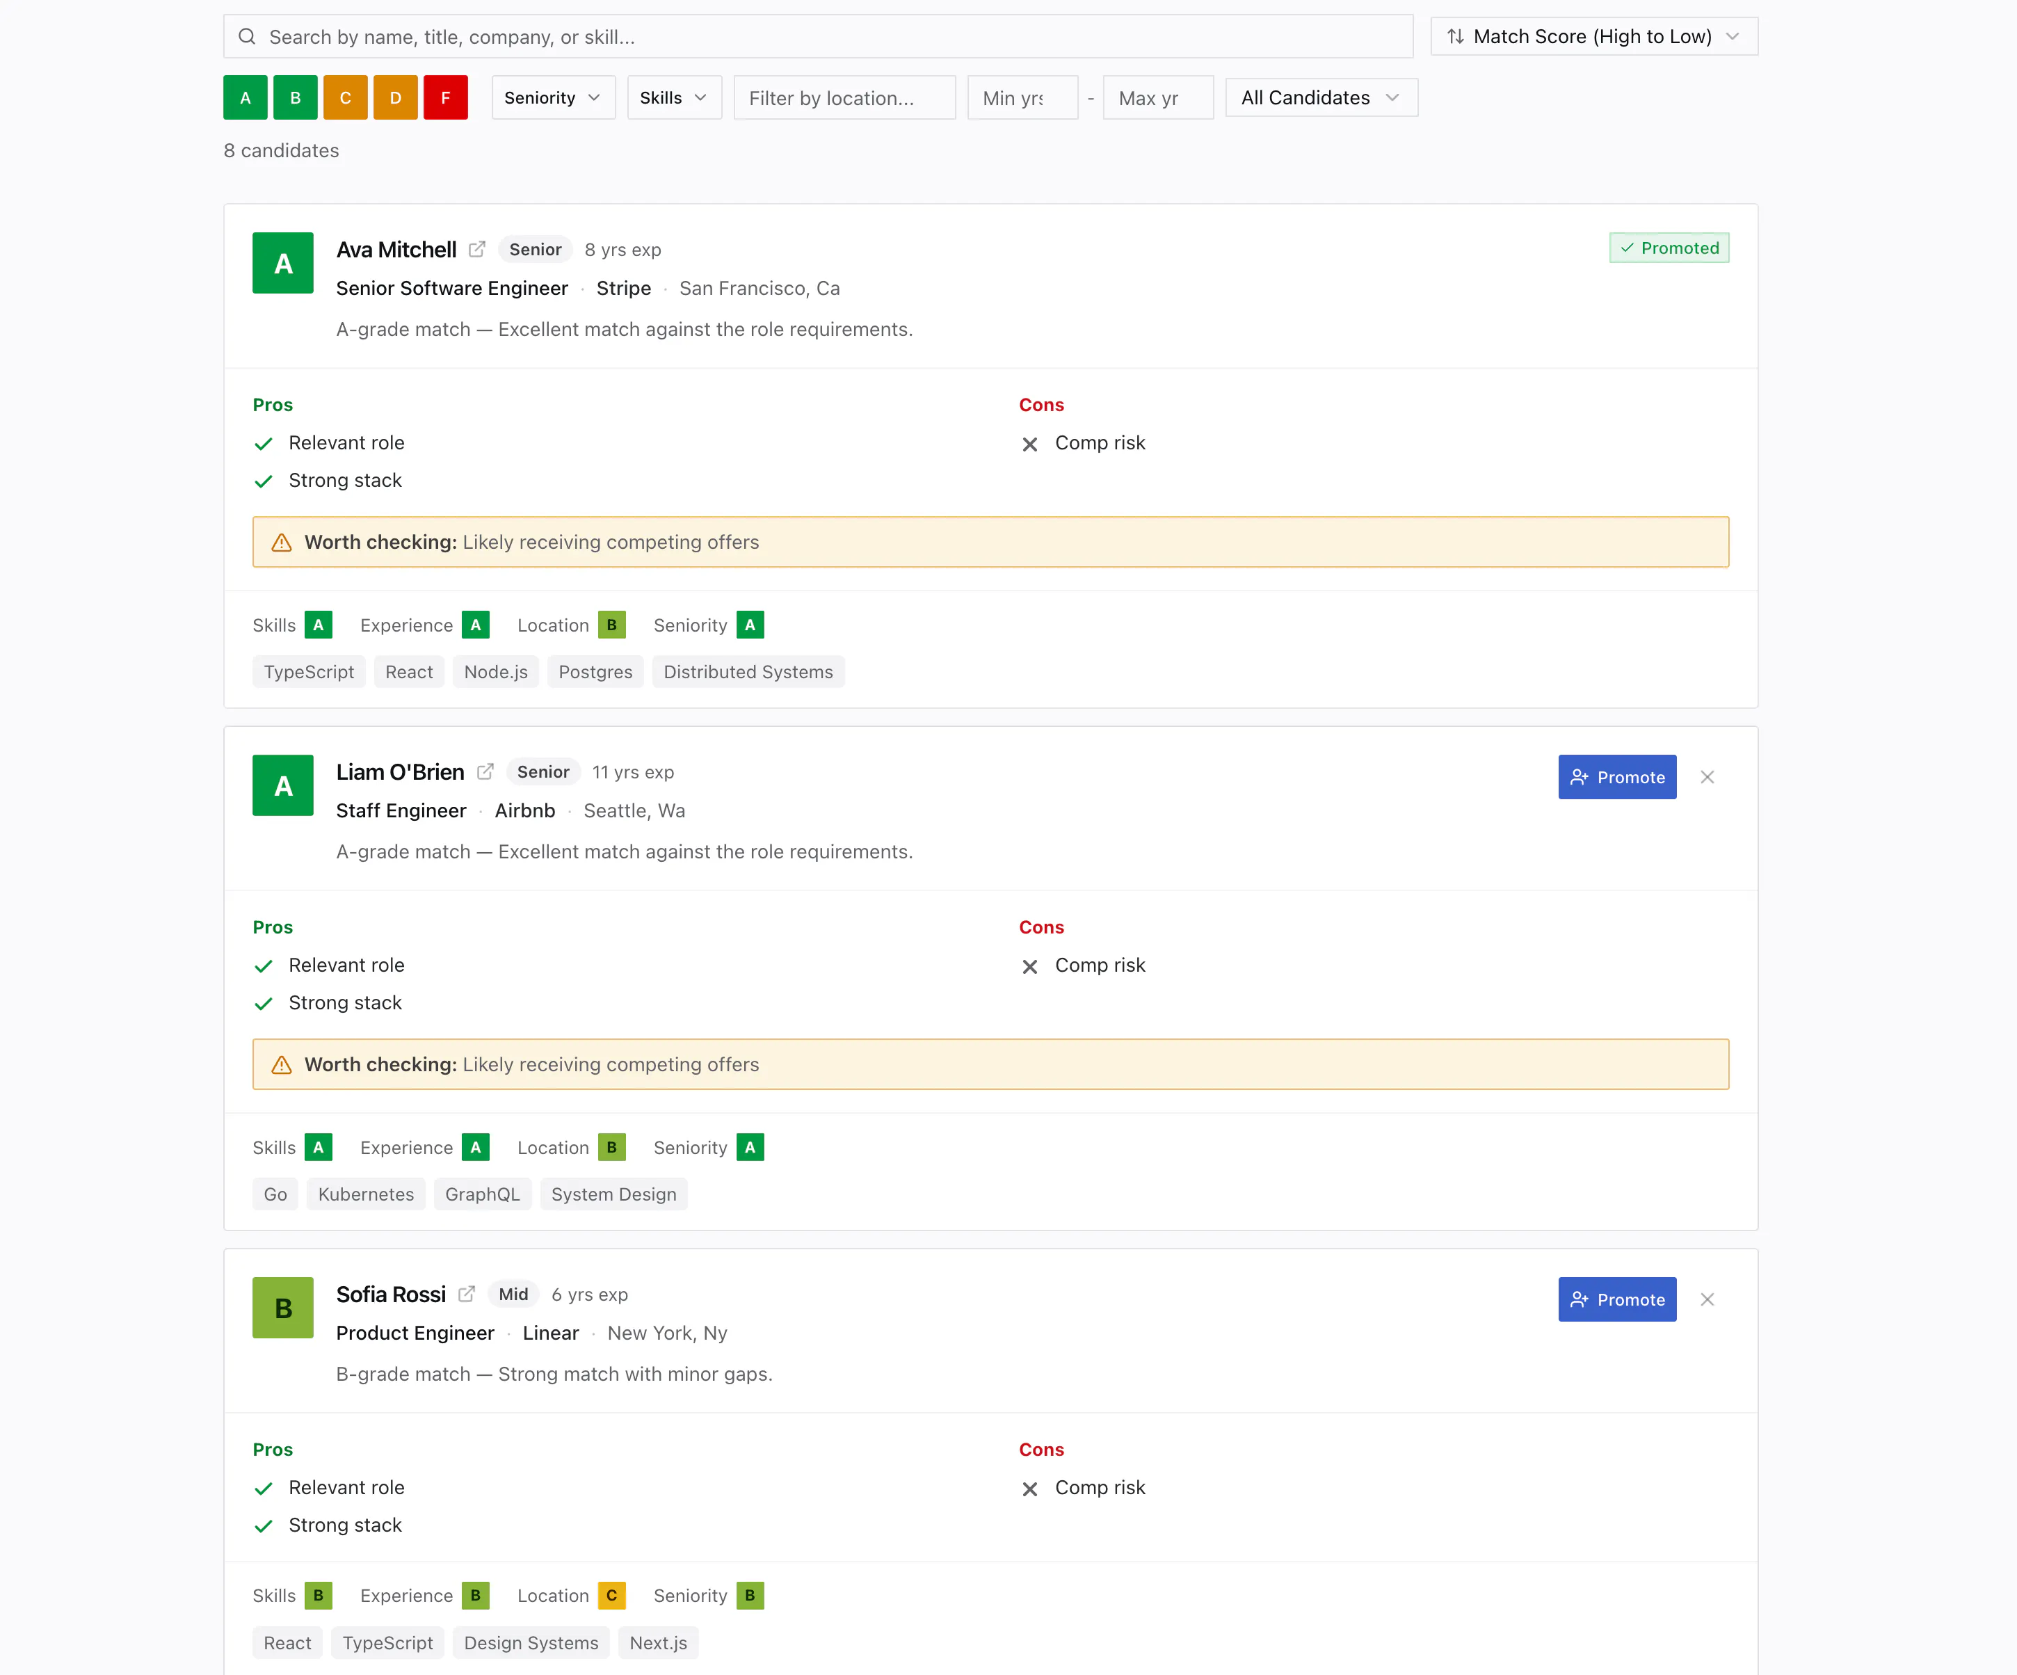Click Ava Mitchell's Experience A grade badge
Screen dimensions: 2017x1675
476,625
